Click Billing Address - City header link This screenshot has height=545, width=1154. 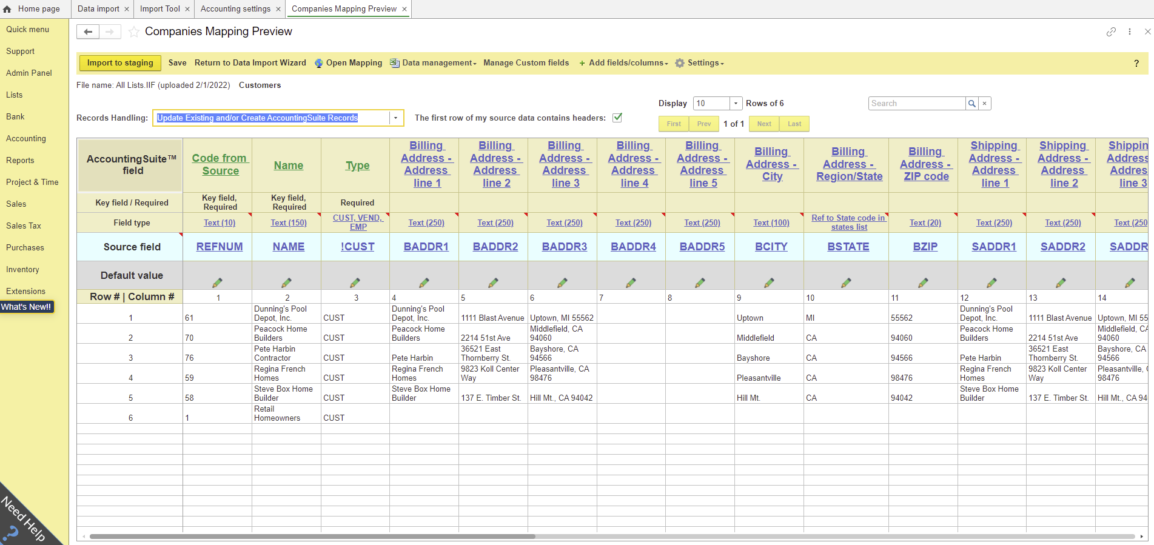click(x=771, y=164)
